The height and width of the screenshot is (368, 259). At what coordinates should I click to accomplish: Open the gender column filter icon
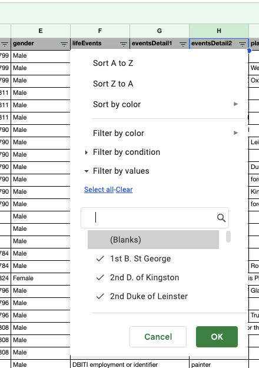(64, 44)
